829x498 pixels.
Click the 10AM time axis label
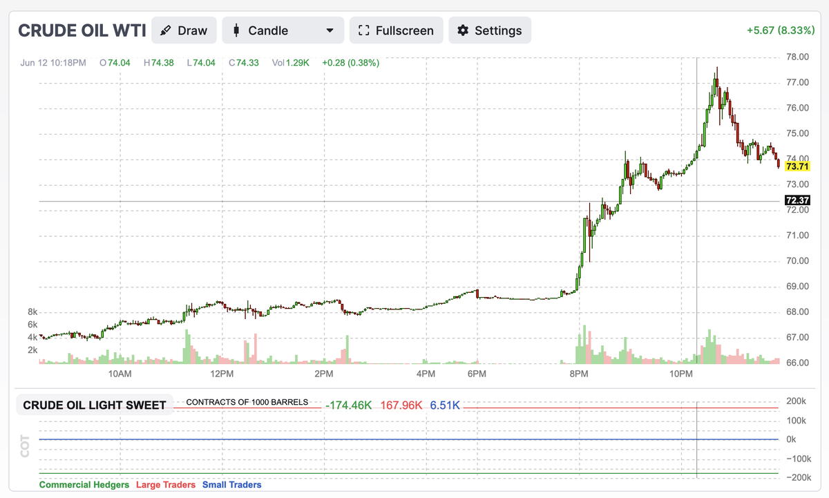(120, 374)
